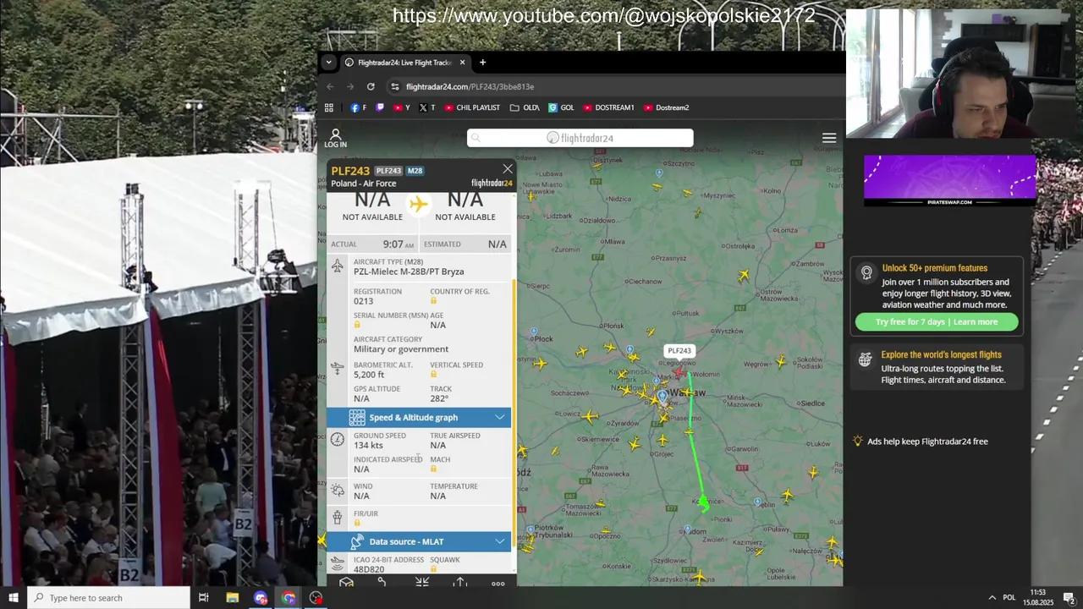Viewport: 1083px width, 609px height.
Task: Open the Facebook F bookmark
Action: click(x=358, y=107)
